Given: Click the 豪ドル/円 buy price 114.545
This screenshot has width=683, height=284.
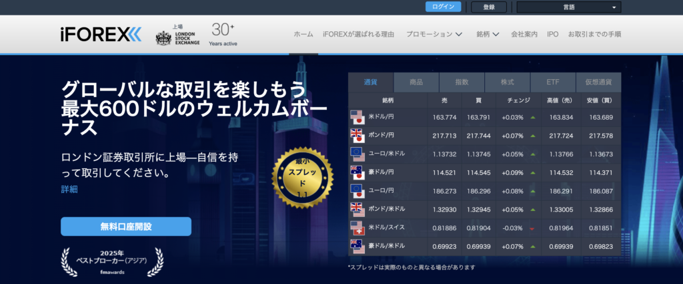Looking at the screenshot, I should tap(479, 173).
